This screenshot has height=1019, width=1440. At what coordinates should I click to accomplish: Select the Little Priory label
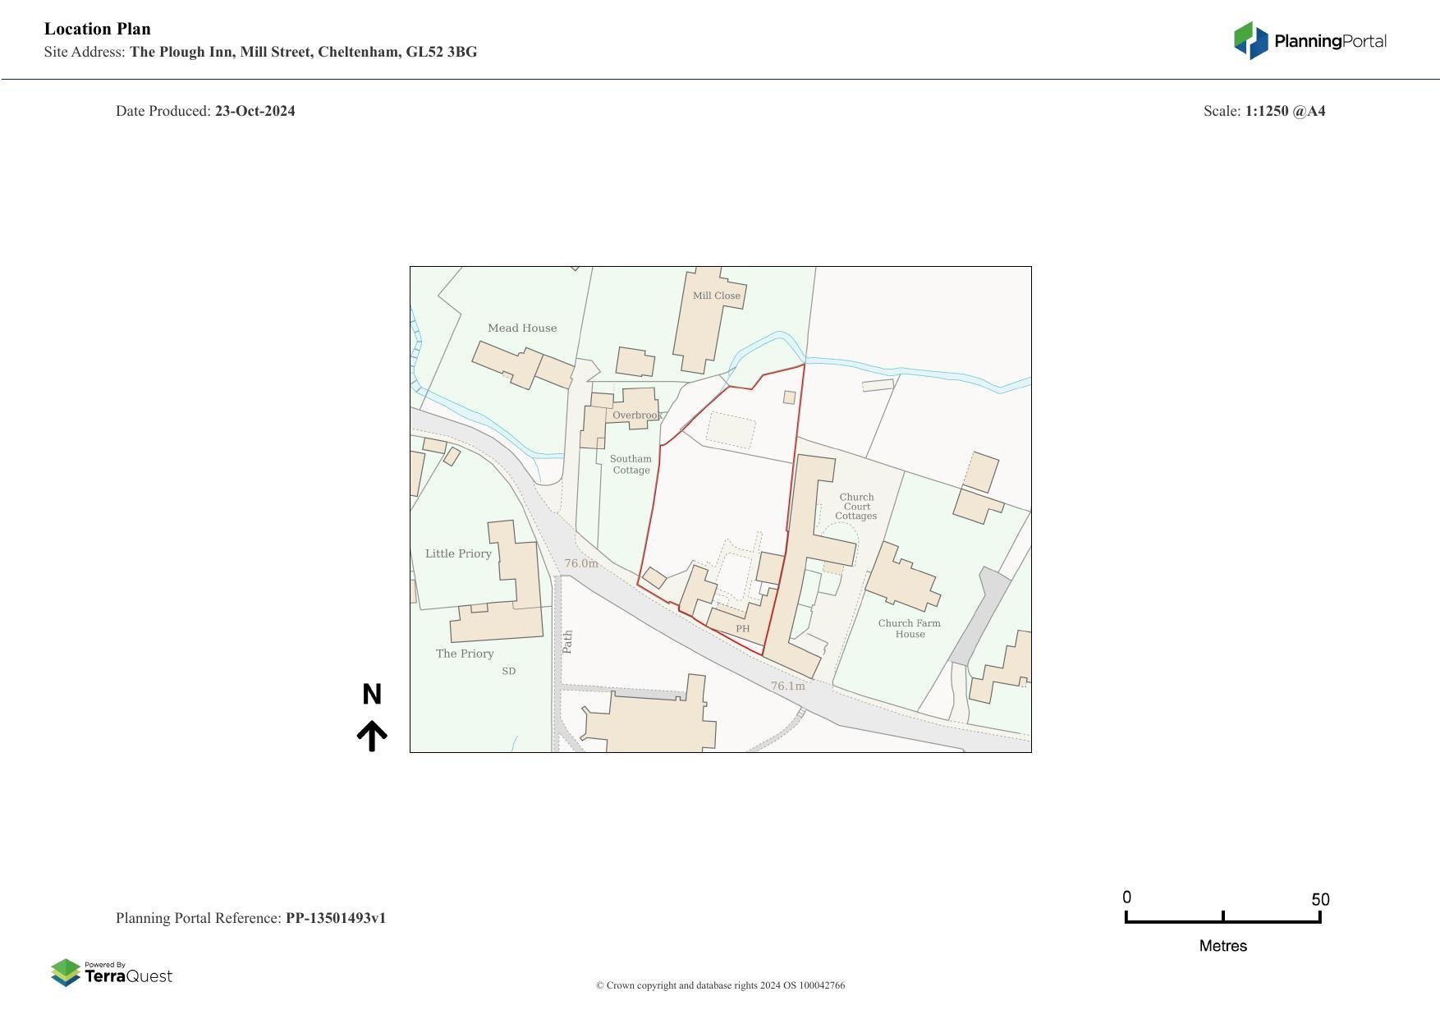pos(458,553)
